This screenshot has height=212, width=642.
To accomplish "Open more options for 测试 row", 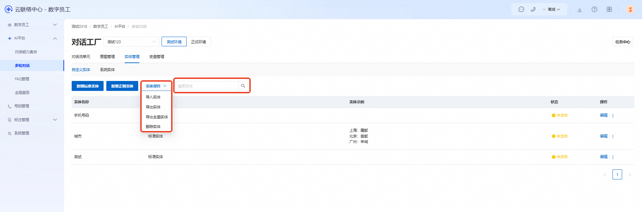I will (x=613, y=157).
